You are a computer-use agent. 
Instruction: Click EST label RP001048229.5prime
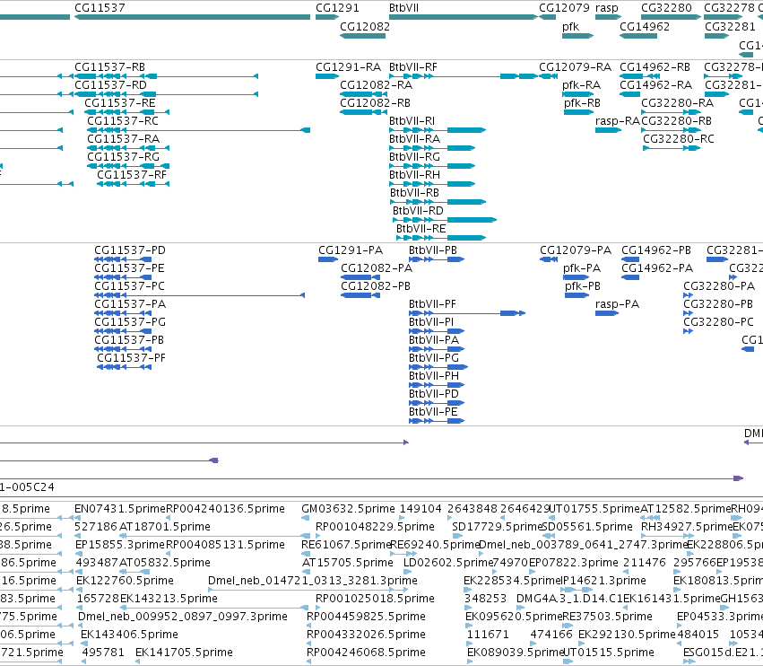pos(375,527)
